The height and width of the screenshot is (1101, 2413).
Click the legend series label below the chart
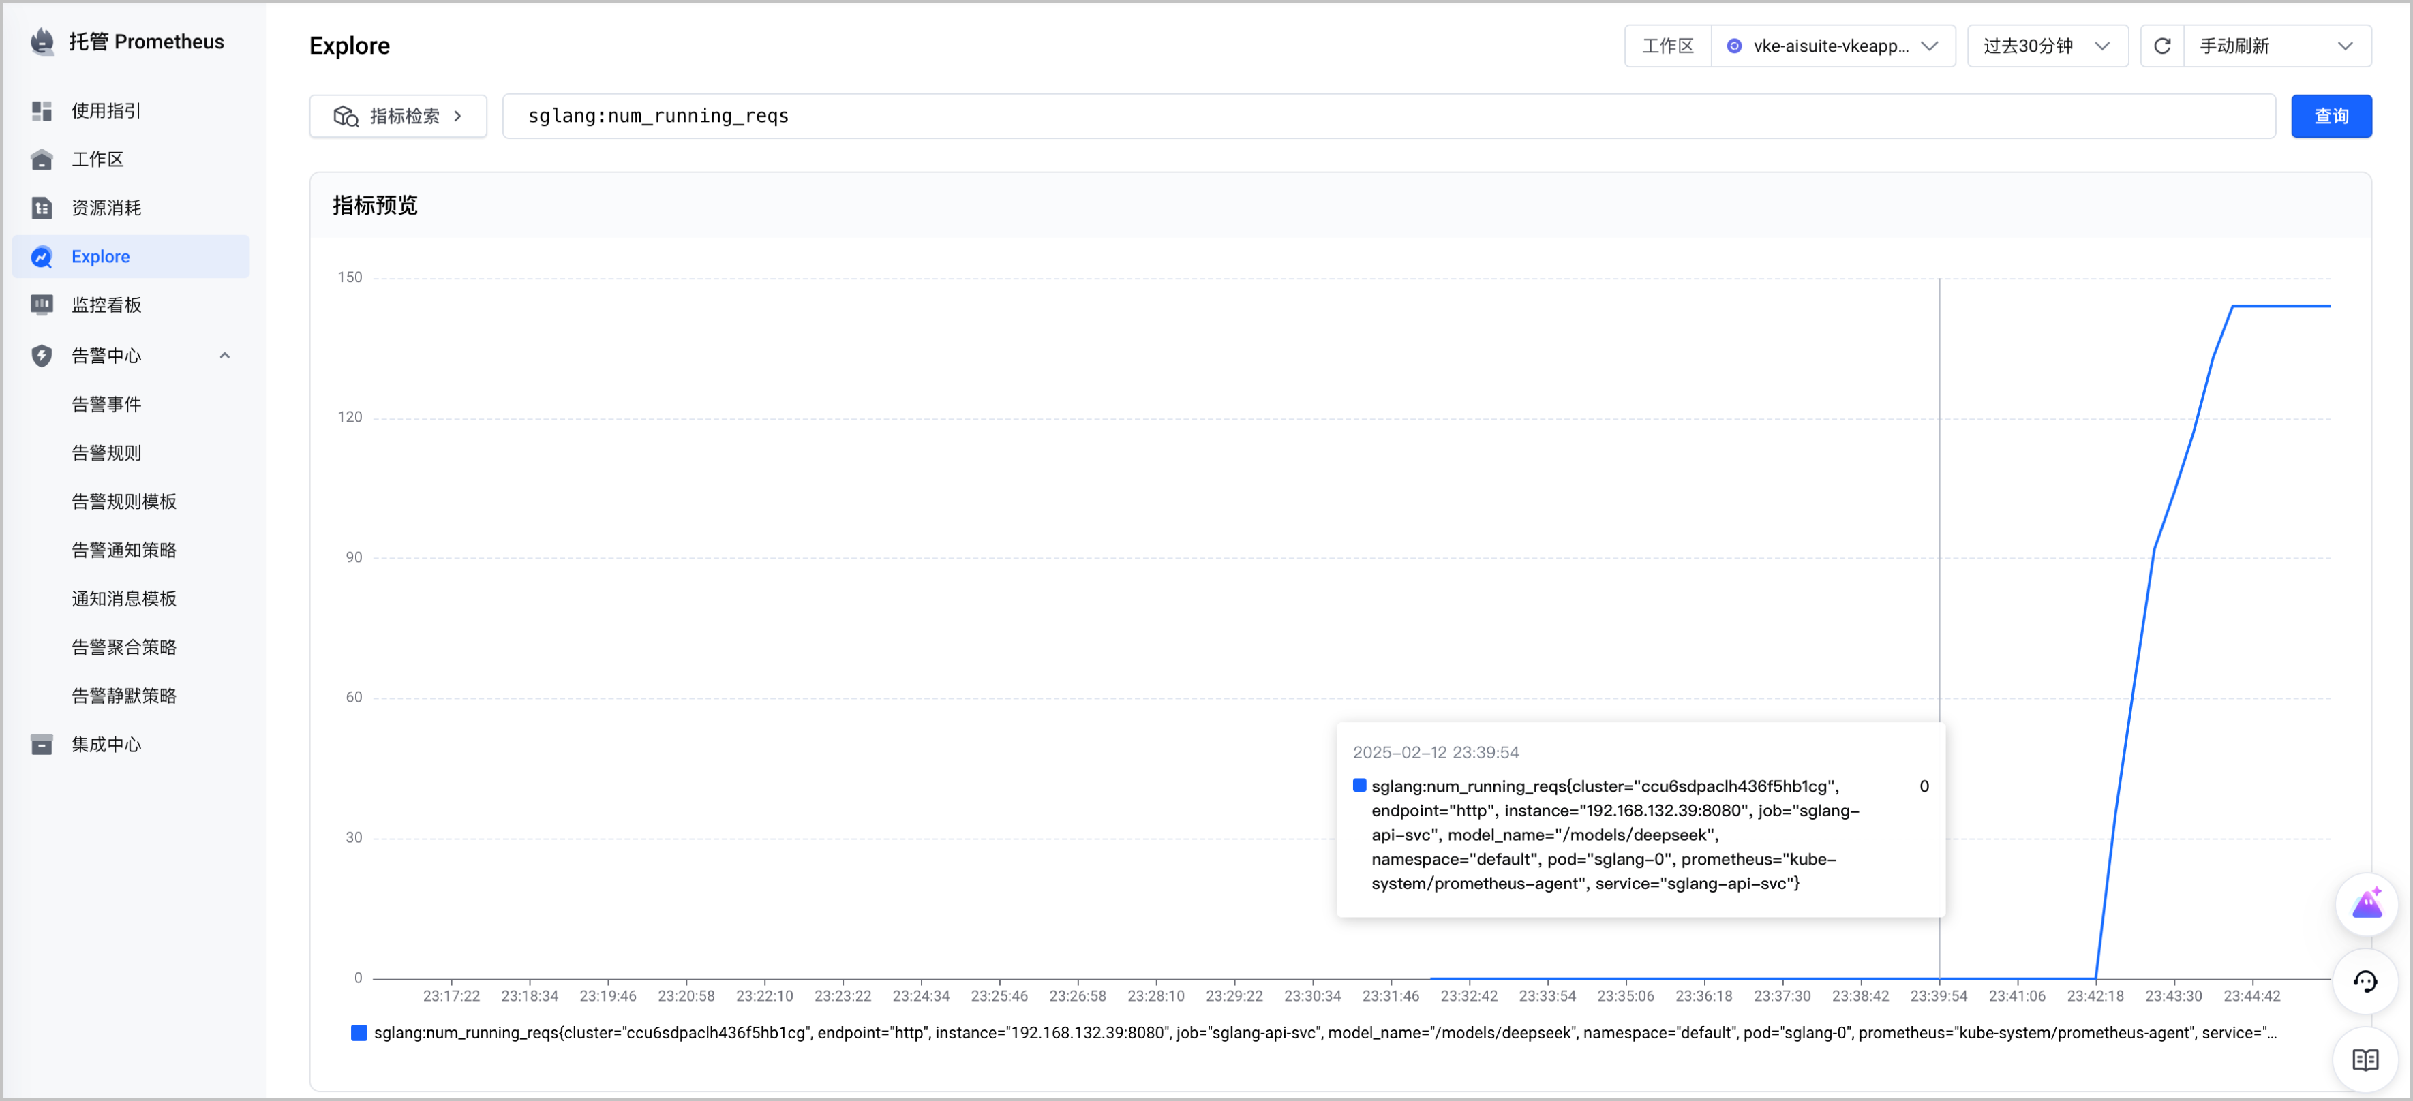(x=1324, y=1033)
